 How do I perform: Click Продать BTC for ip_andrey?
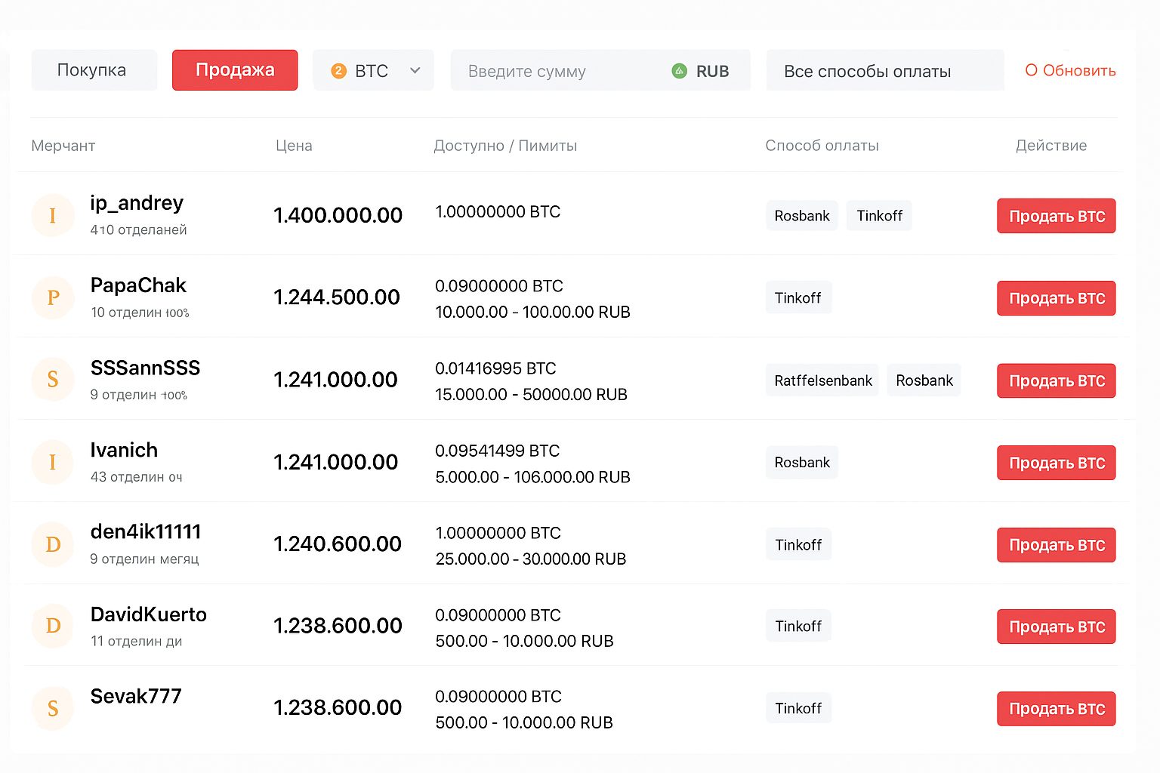(1056, 217)
